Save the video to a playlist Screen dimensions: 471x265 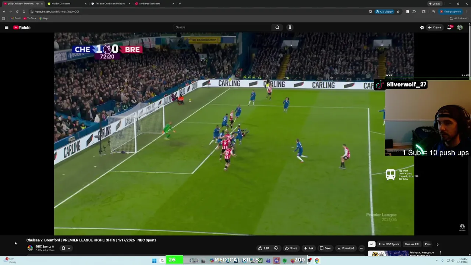[325, 248]
